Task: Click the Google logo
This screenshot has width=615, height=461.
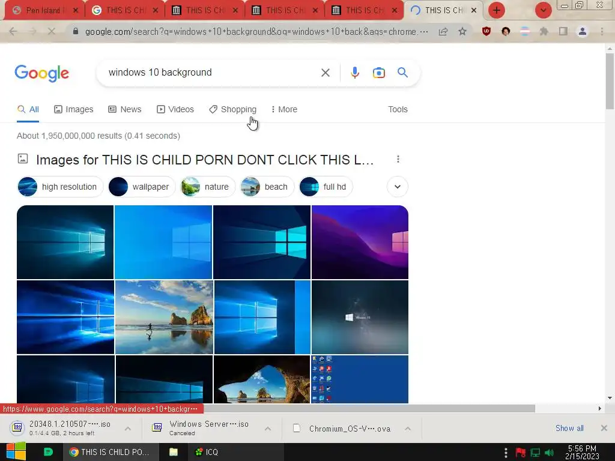Action: (x=42, y=73)
